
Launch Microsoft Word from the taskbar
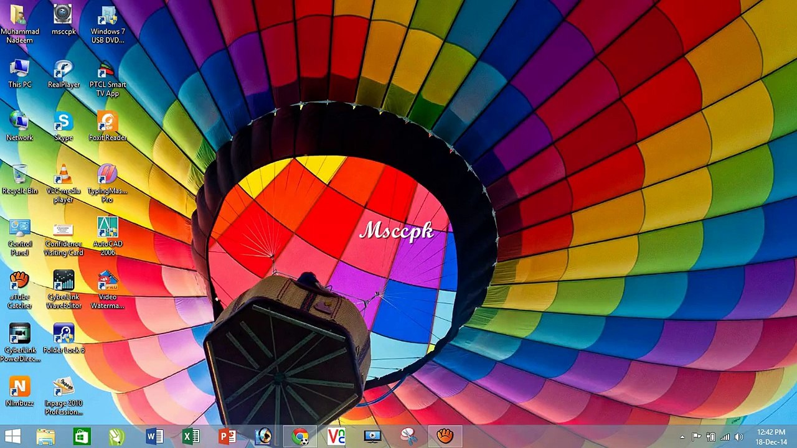click(x=154, y=436)
